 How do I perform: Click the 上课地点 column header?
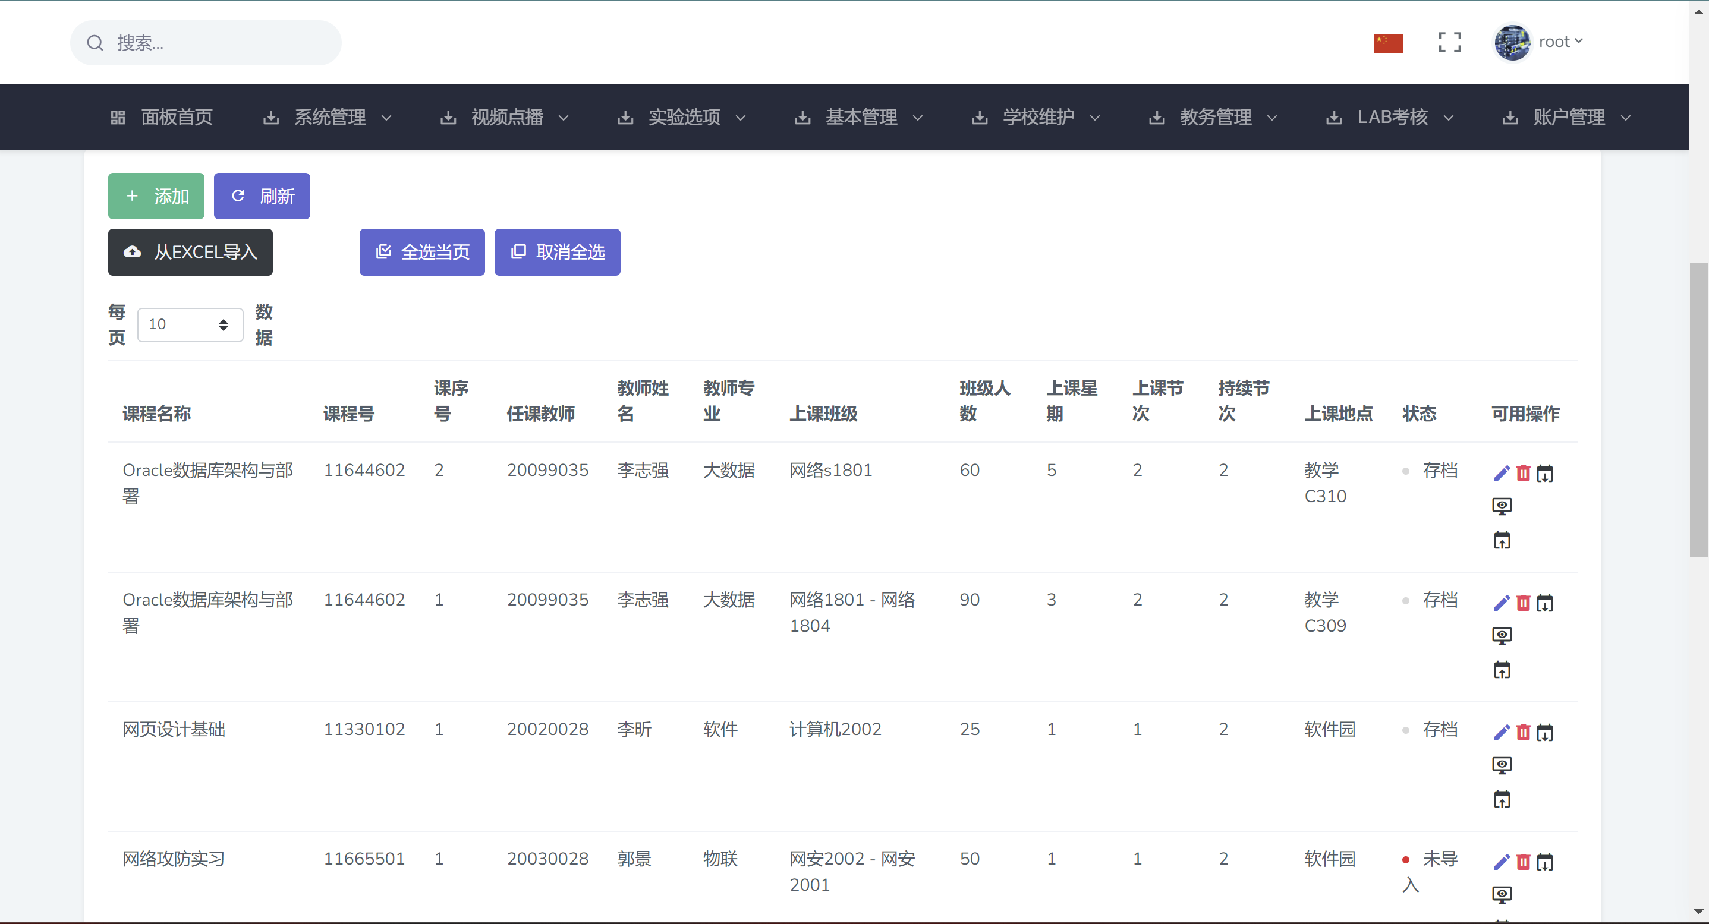pyautogui.click(x=1338, y=414)
